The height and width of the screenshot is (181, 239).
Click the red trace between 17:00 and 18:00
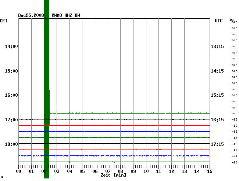pyautogui.click(x=114, y=125)
